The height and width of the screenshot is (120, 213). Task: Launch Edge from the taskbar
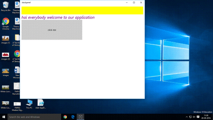click(x=73, y=117)
